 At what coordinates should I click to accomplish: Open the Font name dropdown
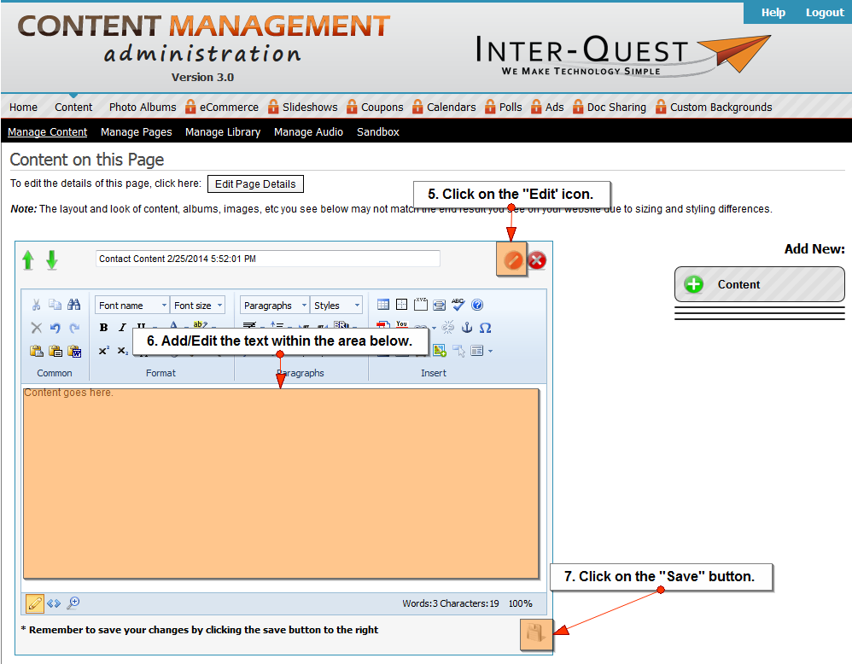click(132, 306)
